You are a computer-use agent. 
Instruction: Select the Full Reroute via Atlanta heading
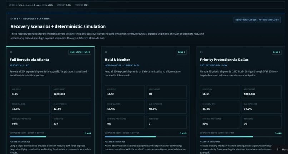coord(29,60)
